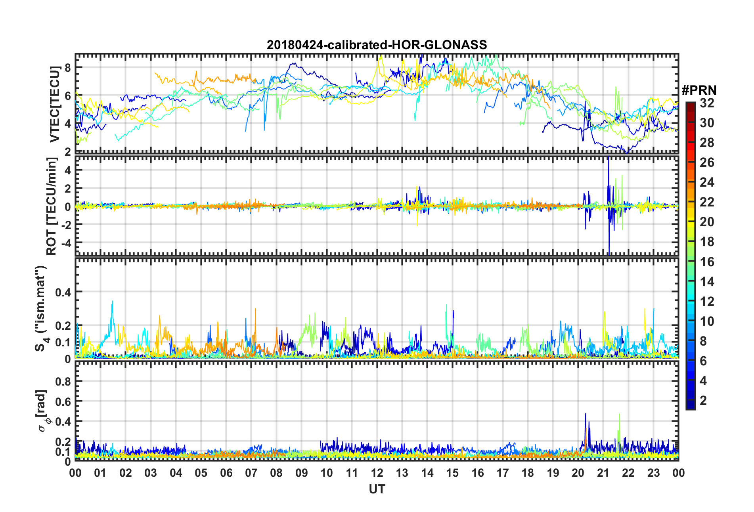Screen dimensions: 754x512
Task: Click S4 axis tick label 0.1
Action: coord(63,343)
